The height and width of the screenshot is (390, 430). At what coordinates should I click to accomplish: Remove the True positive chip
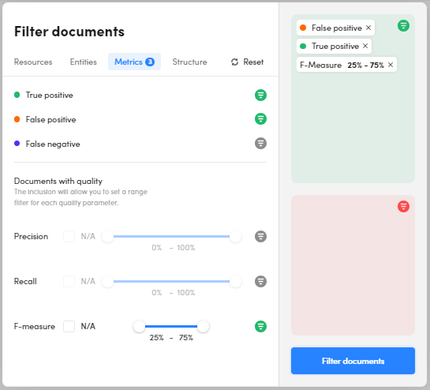tap(365, 46)
